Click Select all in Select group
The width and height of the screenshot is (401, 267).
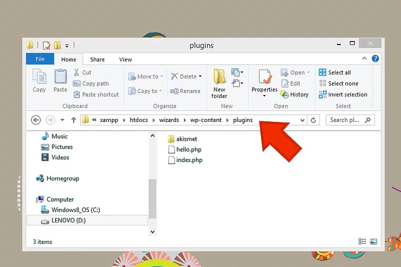pyautogui.click(x=339, y=73)
